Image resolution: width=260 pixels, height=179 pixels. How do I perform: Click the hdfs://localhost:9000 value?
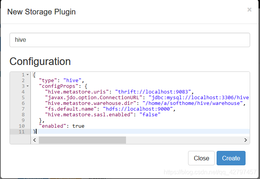(138, 109)
